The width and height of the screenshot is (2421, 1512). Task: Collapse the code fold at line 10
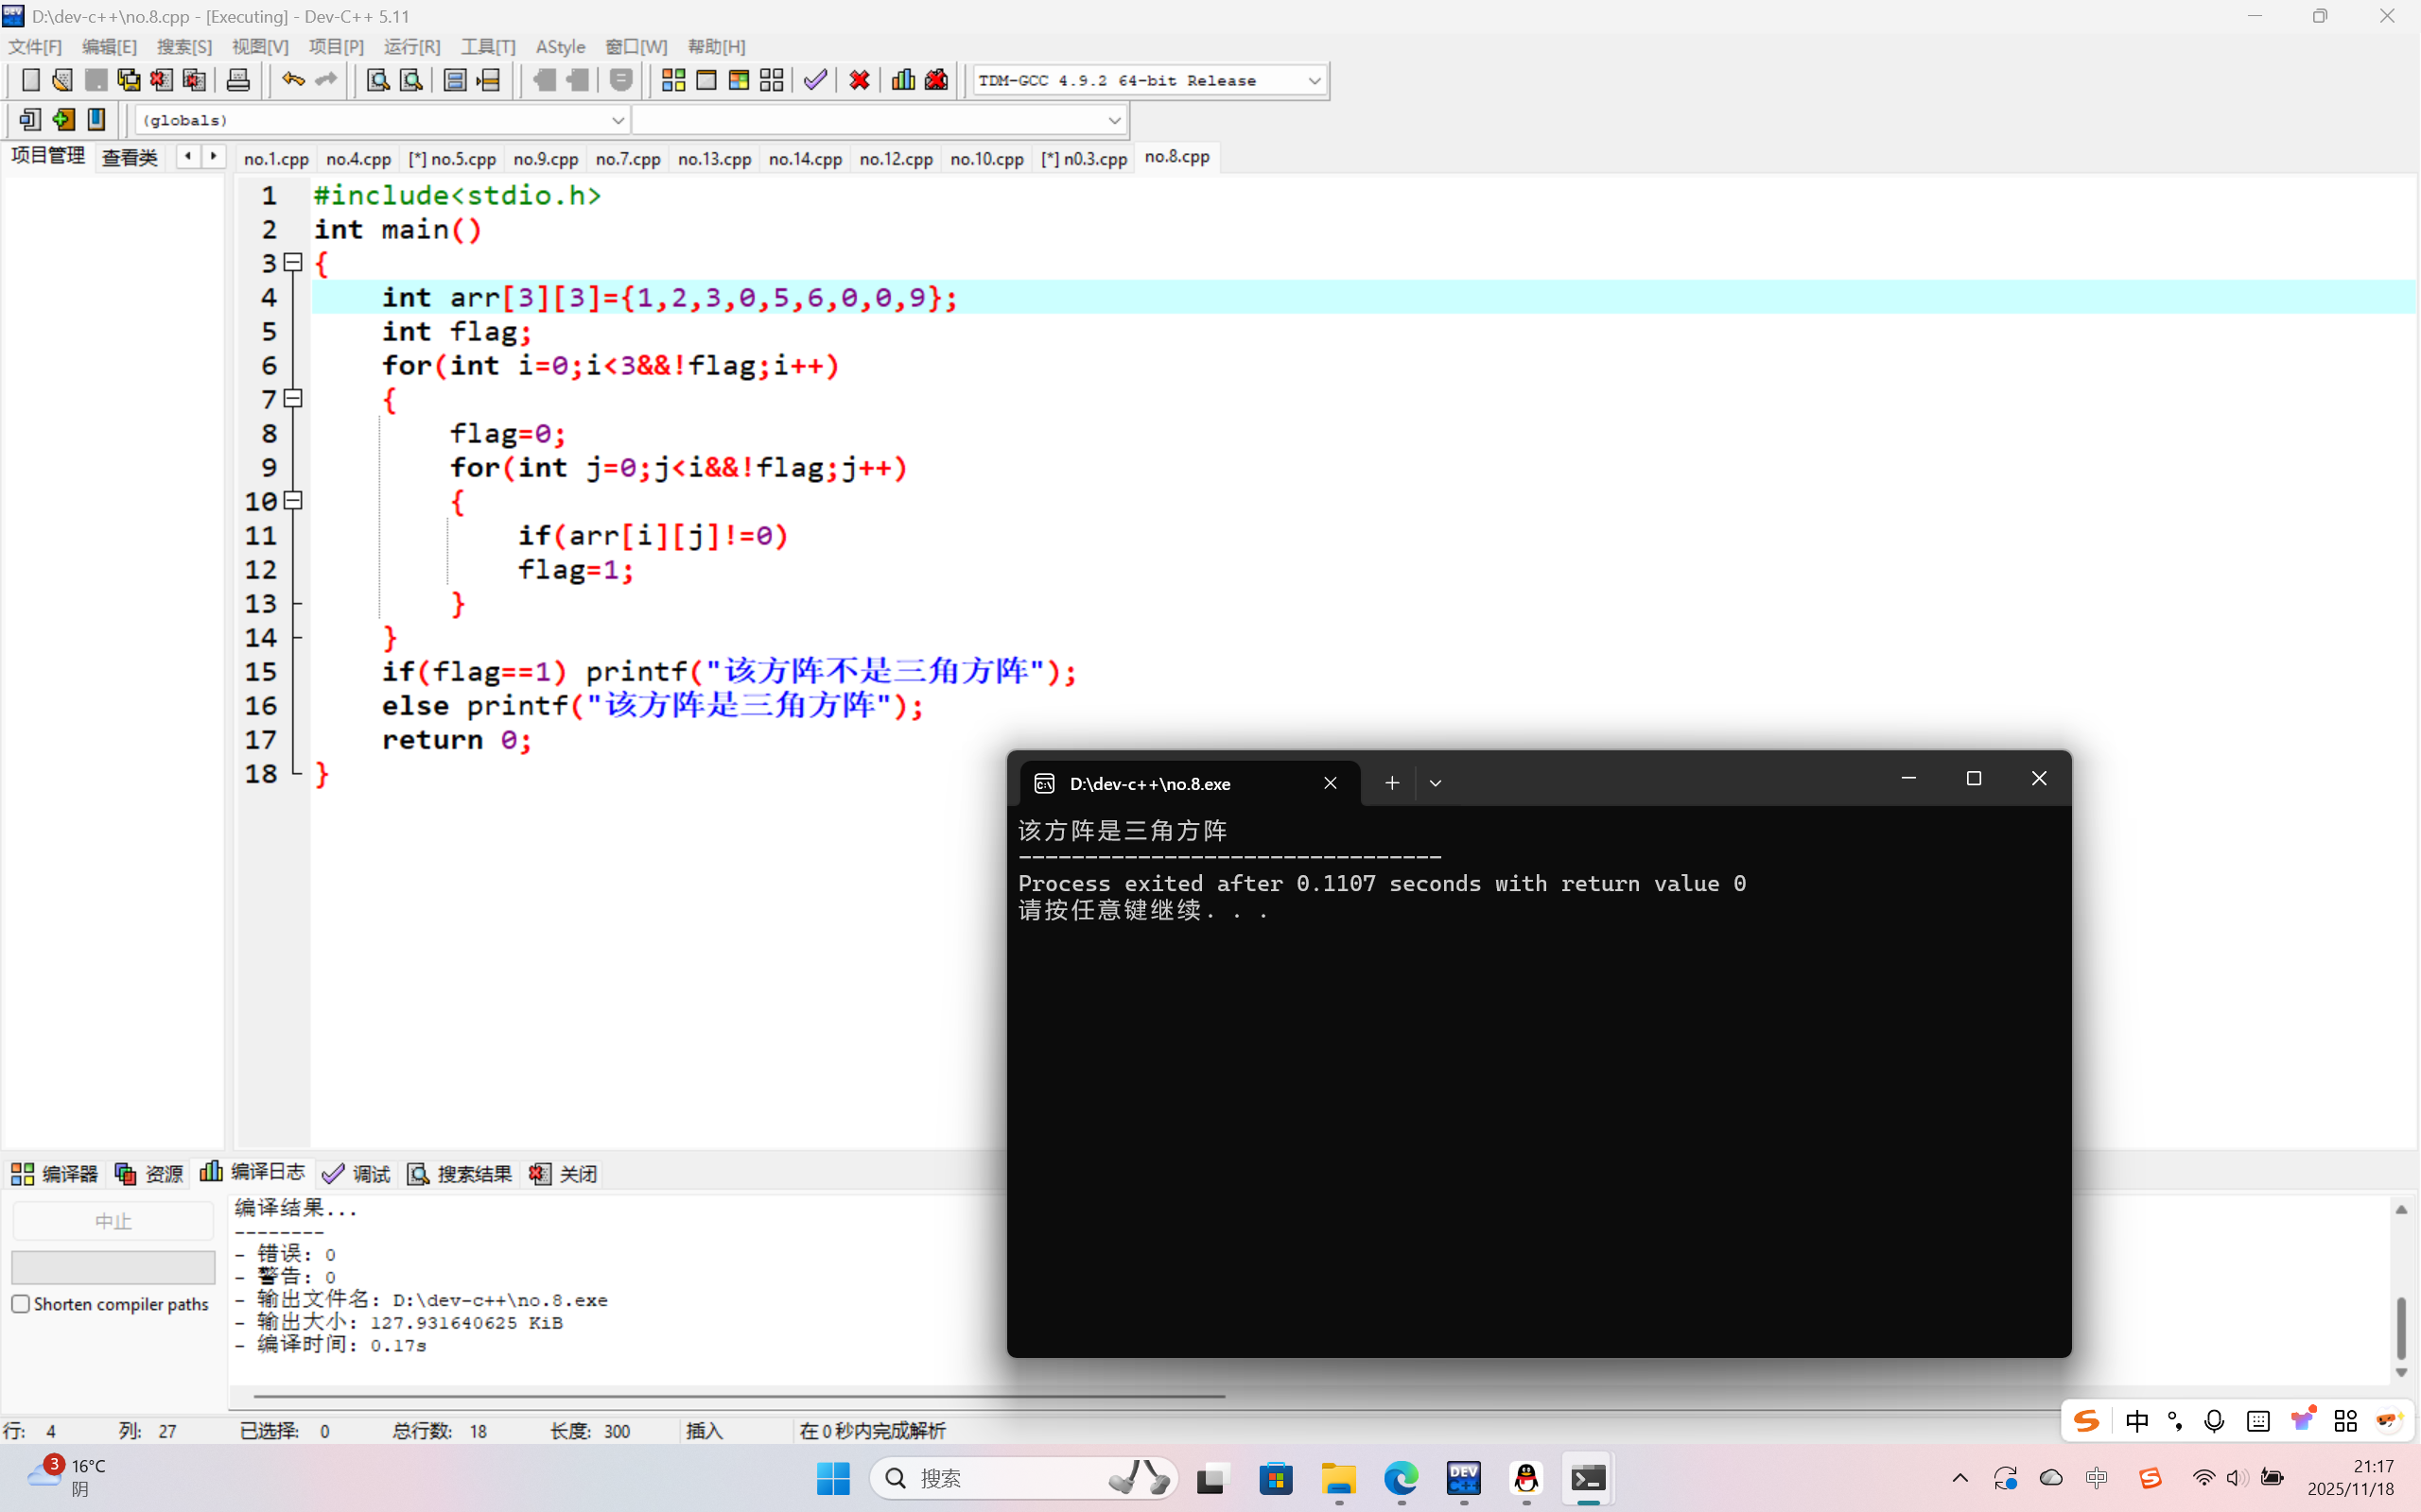coord(293,501)
